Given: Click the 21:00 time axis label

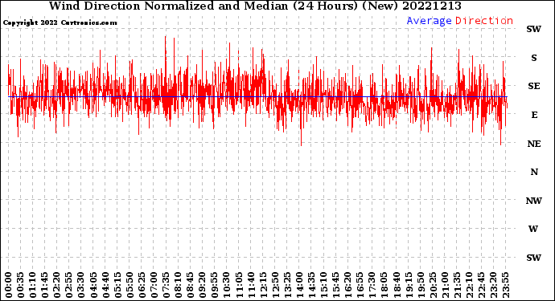Looking at the screenshot, I should pyautogui.click(x=445, y=285).
